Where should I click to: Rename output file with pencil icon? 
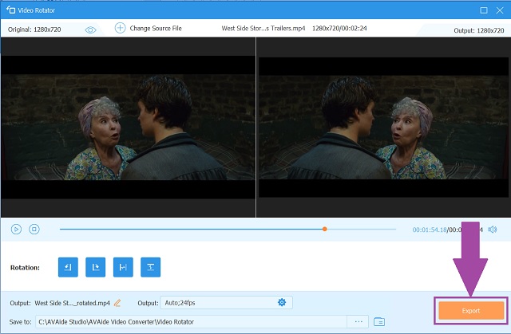[117, 303]
